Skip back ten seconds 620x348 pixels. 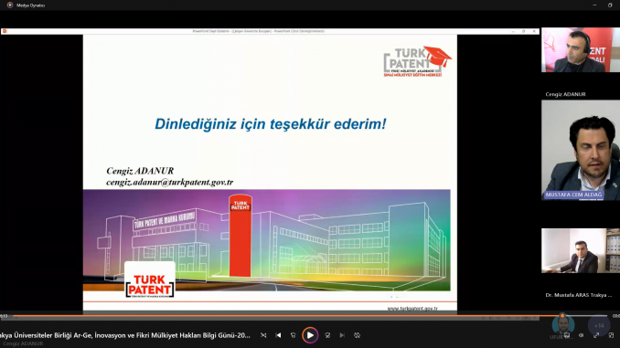293,335
